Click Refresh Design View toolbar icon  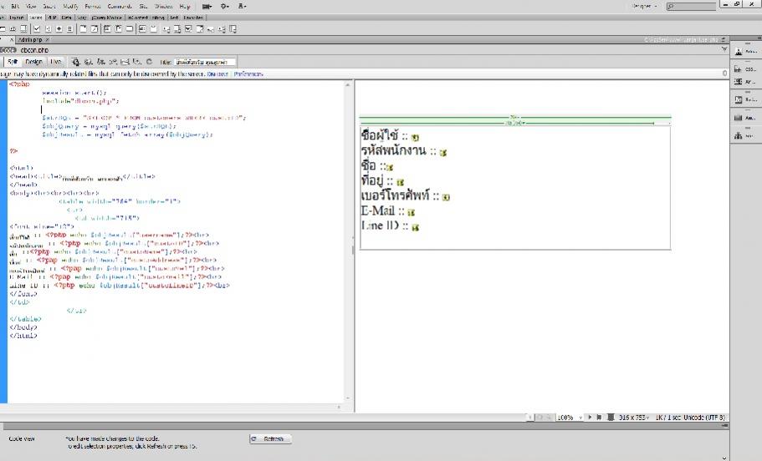click(x=149, y=62)
